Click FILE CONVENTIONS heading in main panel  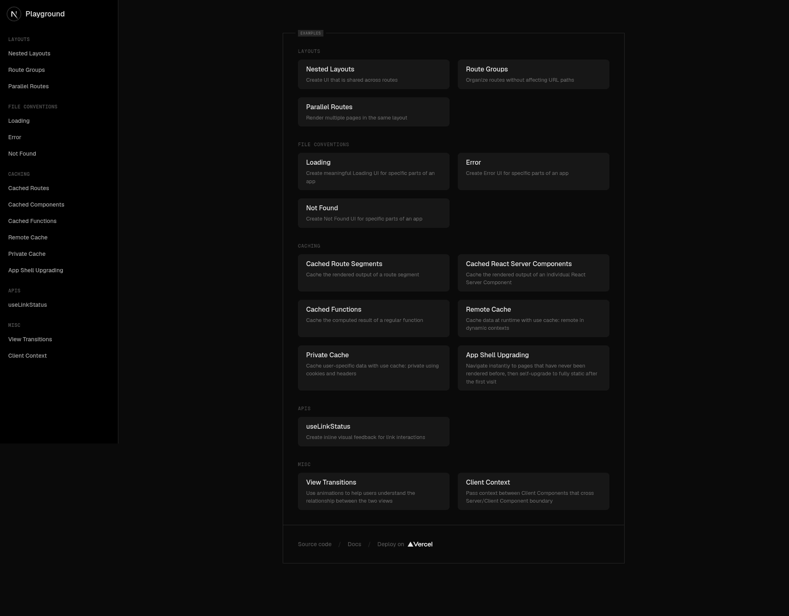(323, 145)
